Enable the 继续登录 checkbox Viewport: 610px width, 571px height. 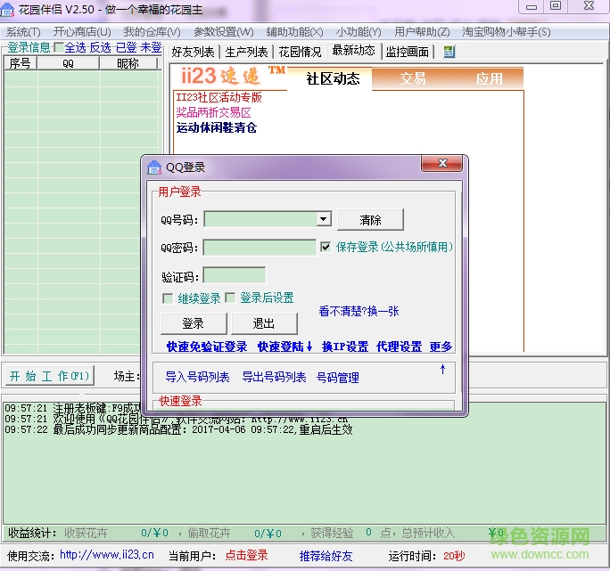click(x=168, y=298)
